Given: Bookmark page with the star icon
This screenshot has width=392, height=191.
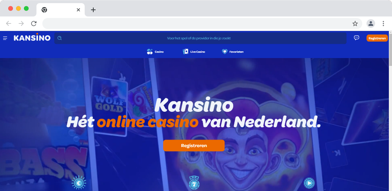Looking at the screenshot, I should [x=355, y=24].
